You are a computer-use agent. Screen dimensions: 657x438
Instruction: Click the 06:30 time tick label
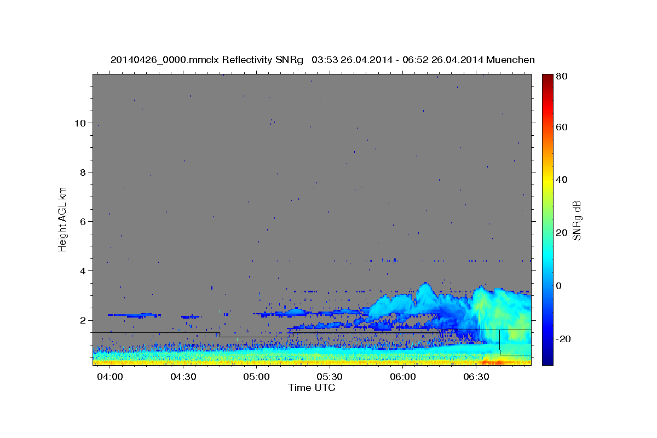(x=476, y=377)
